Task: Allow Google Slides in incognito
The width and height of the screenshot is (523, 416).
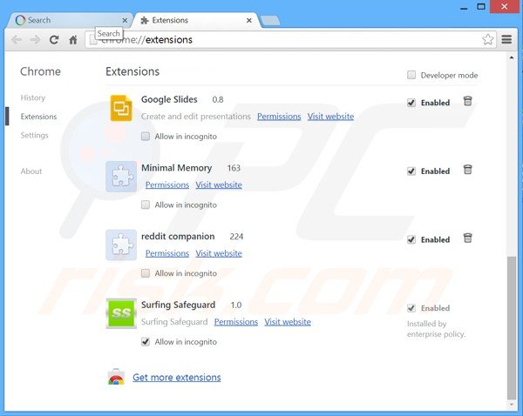Action: (146, 137)
